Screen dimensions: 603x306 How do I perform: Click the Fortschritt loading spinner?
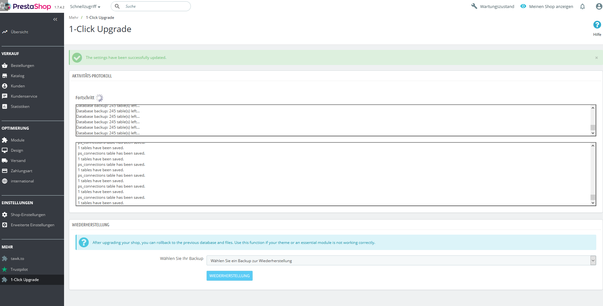point(100,98)
